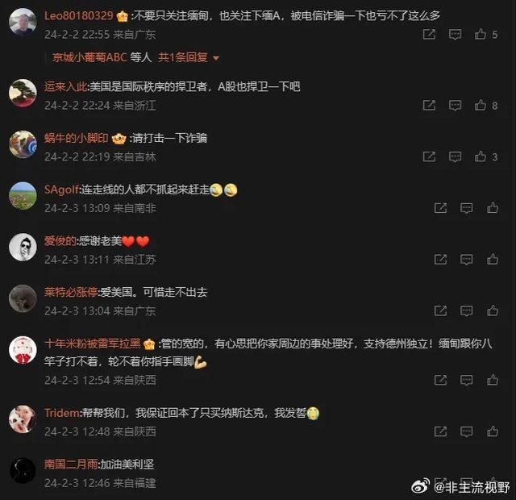Like 蜗牛的小脚印's comment with 3 likes
This screenshot has height=500, width=516.
[x=481, y=156]
